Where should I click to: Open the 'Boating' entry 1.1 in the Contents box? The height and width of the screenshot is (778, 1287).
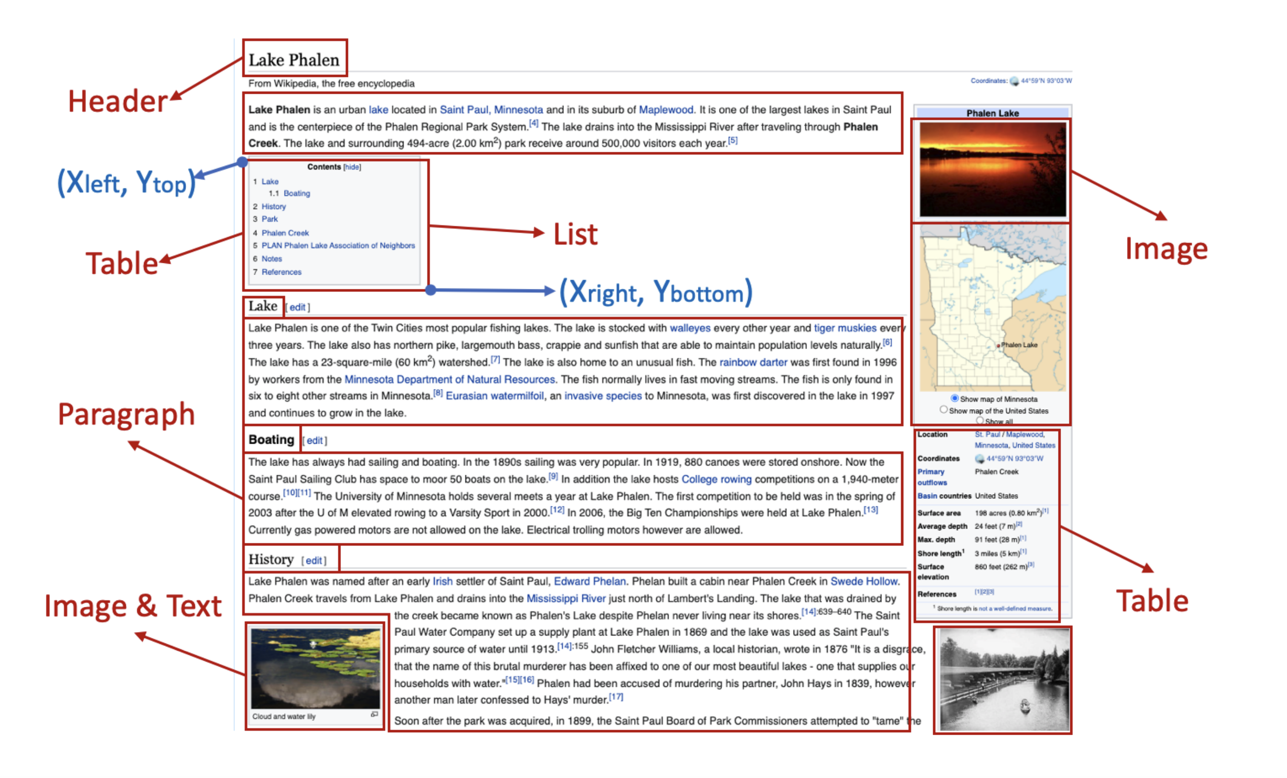297,194
